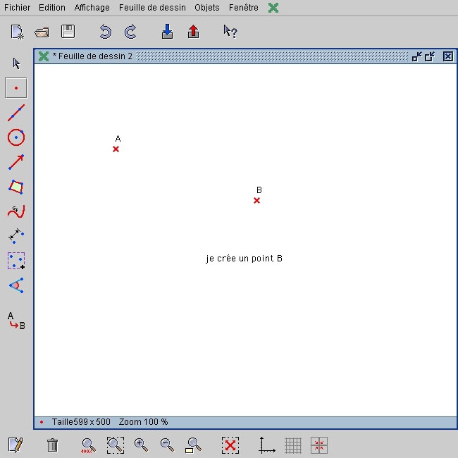Viewport: 458px width, 458px height.
Task: Open the Affichage menu
Action: pos(92,8)
